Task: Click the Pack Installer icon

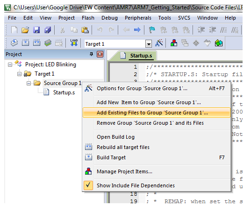Action: point(218,43)
